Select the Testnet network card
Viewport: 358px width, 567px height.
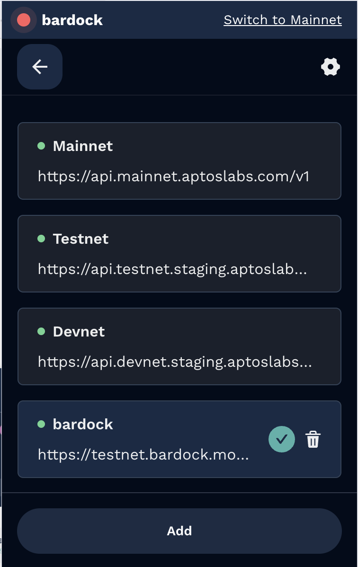[x=179, y=254]
